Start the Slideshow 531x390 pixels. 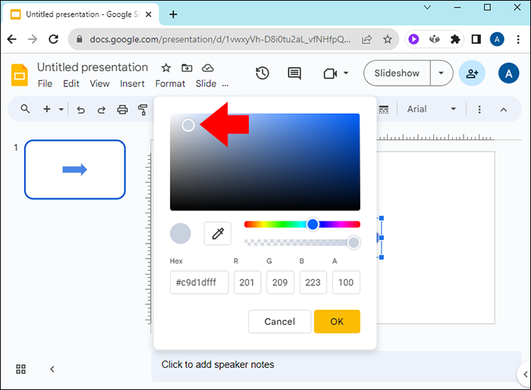[397, 73]
